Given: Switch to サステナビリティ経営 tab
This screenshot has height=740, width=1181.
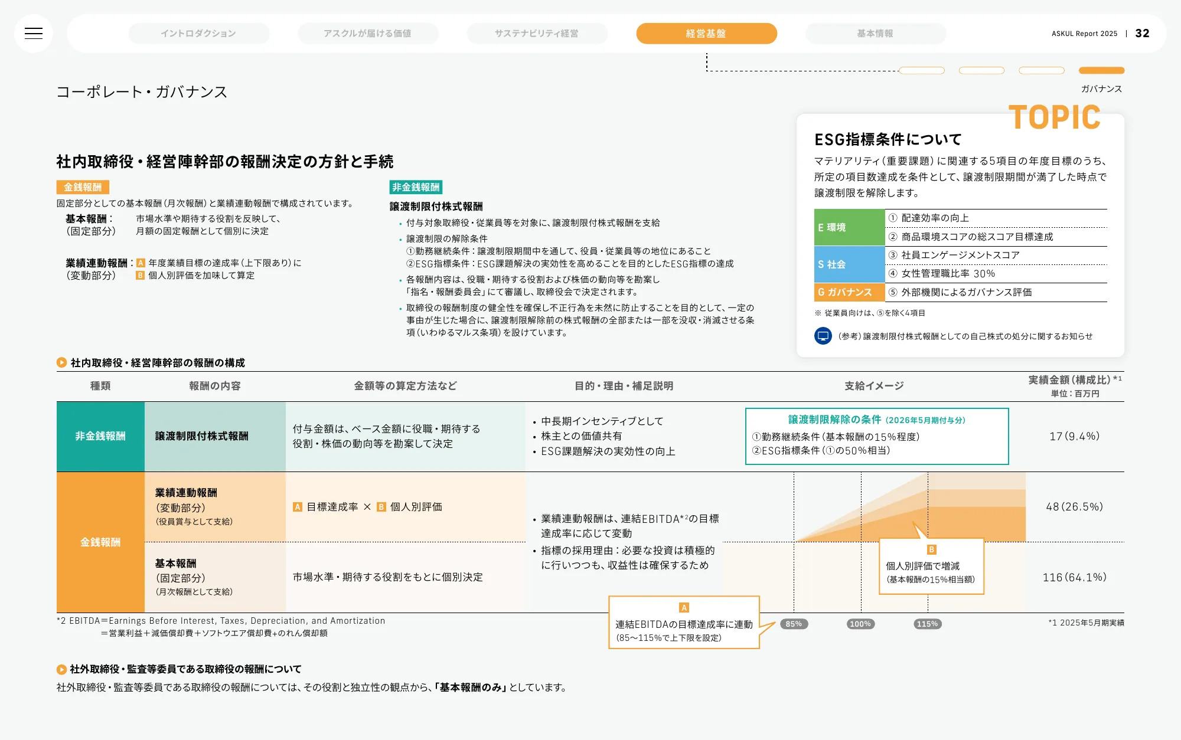Looking at the screenshot, I should click(537, 34).
